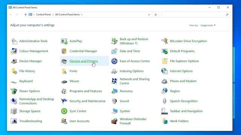Open the Storage Spaces icon

click(x=14, y=111)
